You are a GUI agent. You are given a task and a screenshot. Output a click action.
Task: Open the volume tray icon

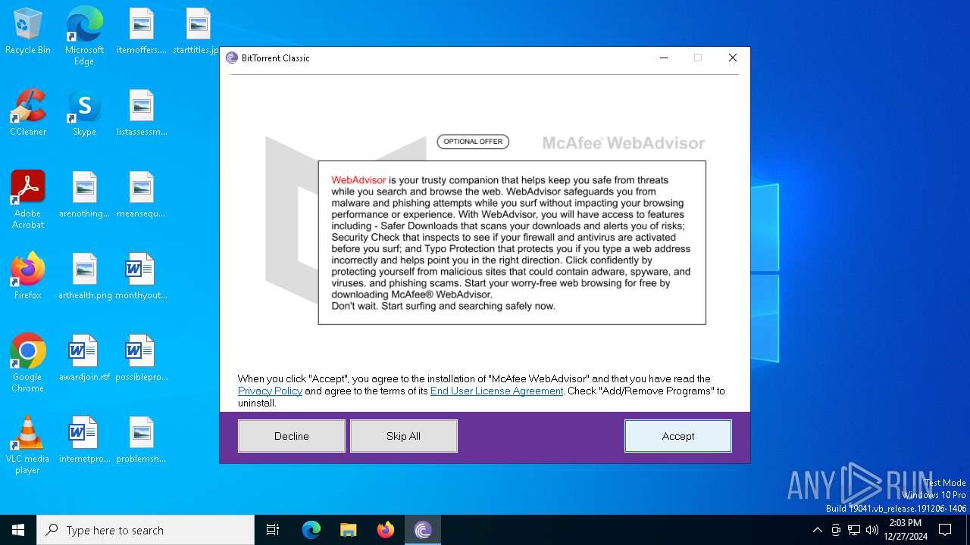(872, 530)
